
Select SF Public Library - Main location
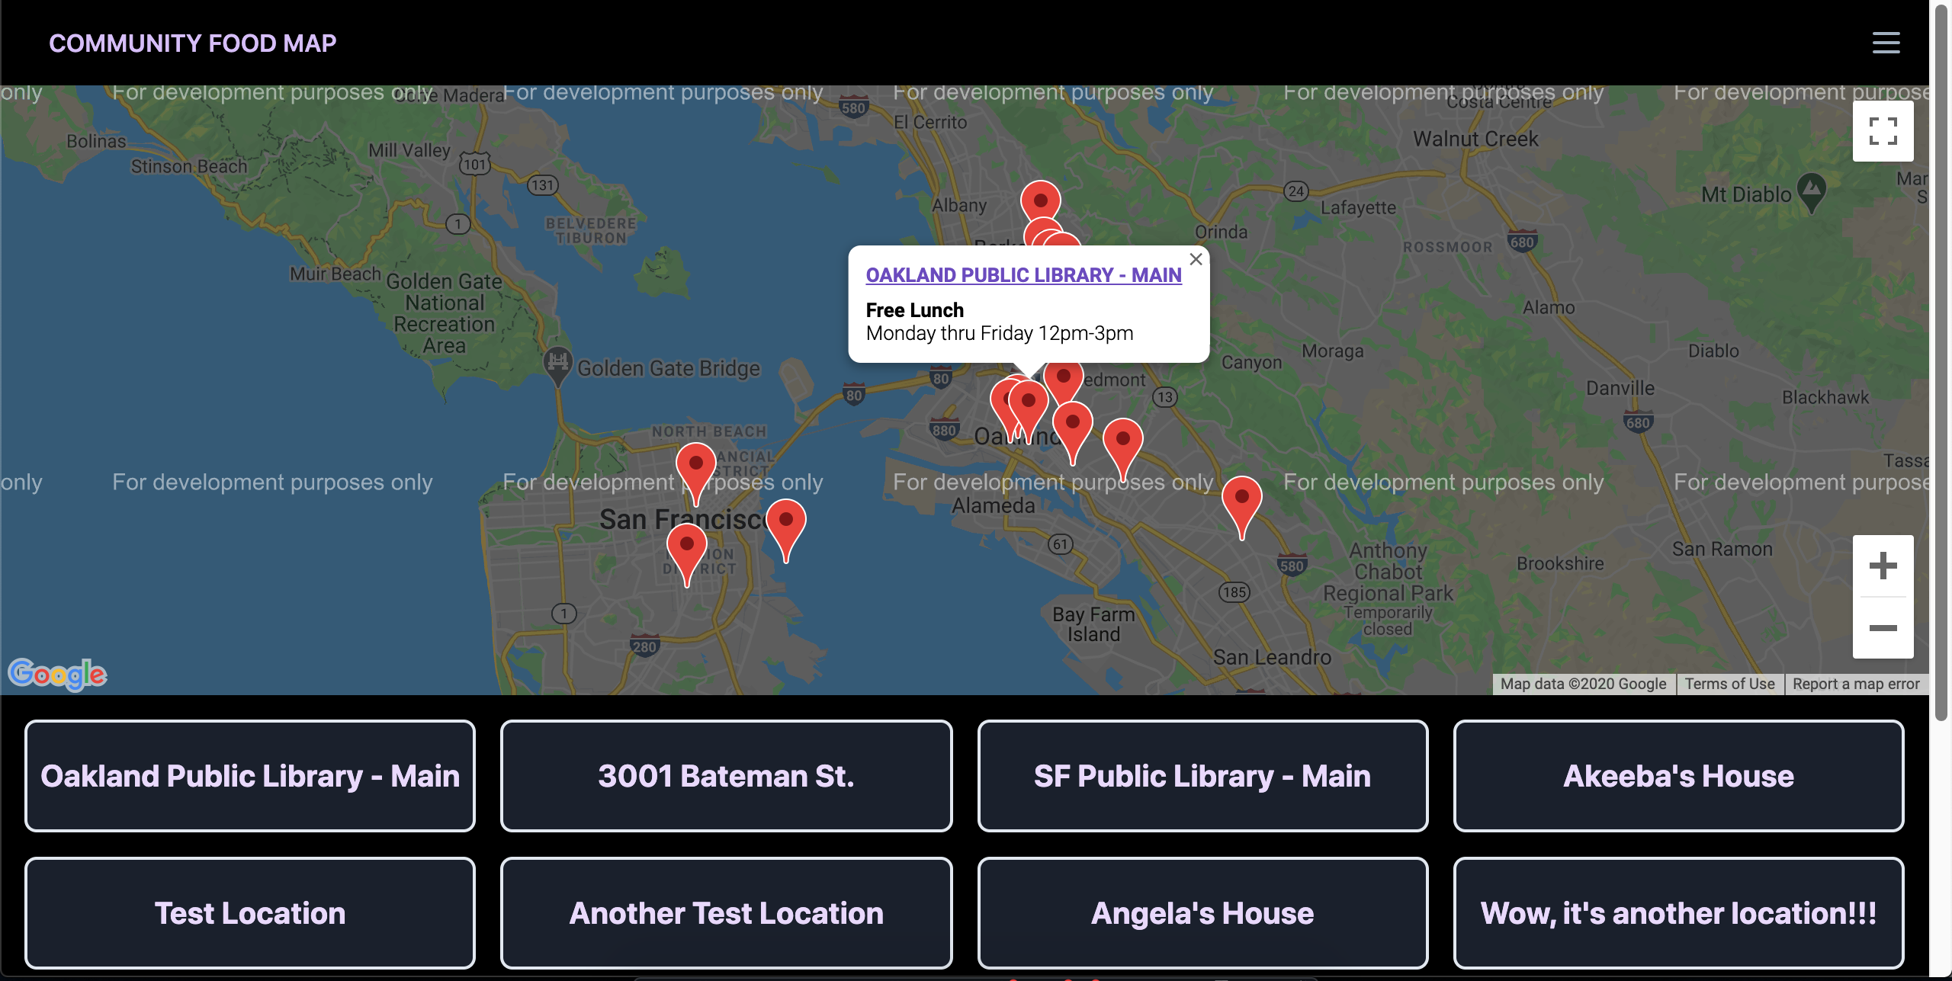tap(1202, 776)
